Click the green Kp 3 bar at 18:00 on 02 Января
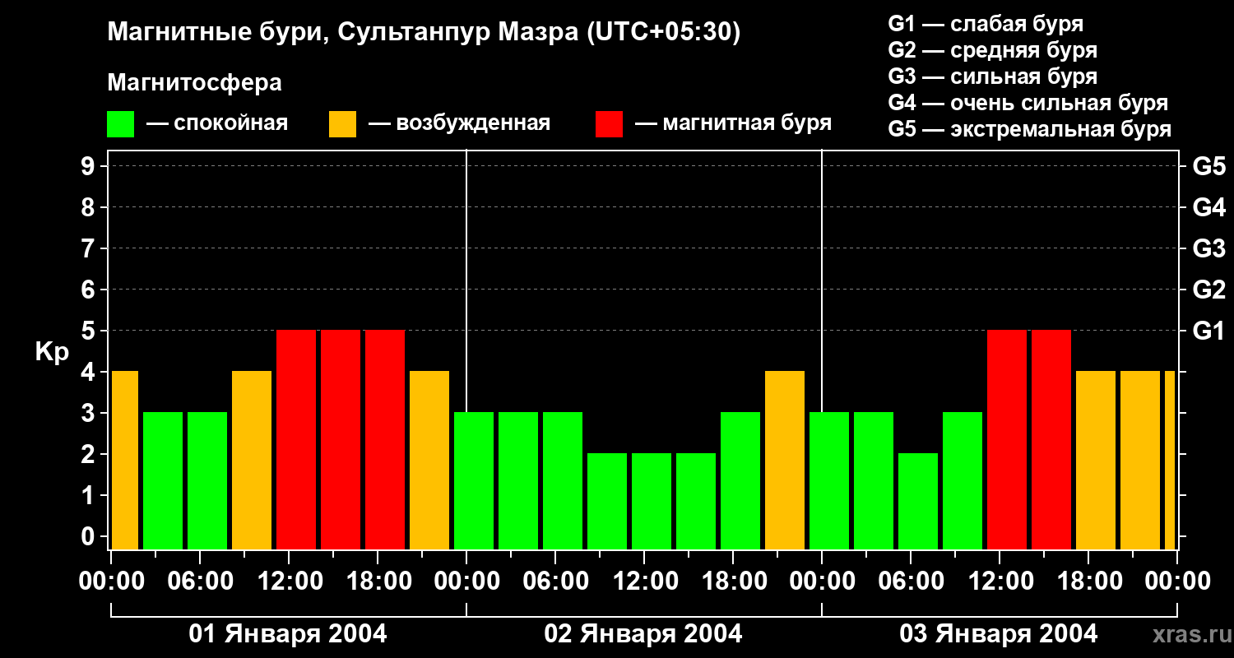 pyautogui.click(x=740, y=481)
